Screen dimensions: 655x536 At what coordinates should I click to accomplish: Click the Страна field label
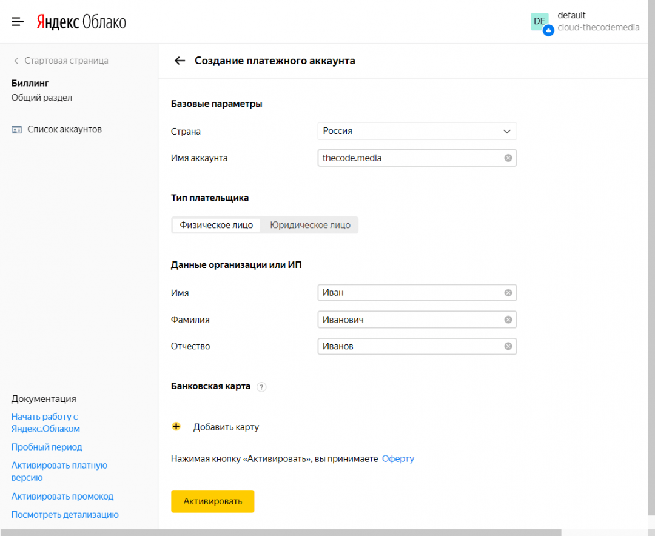186,132
